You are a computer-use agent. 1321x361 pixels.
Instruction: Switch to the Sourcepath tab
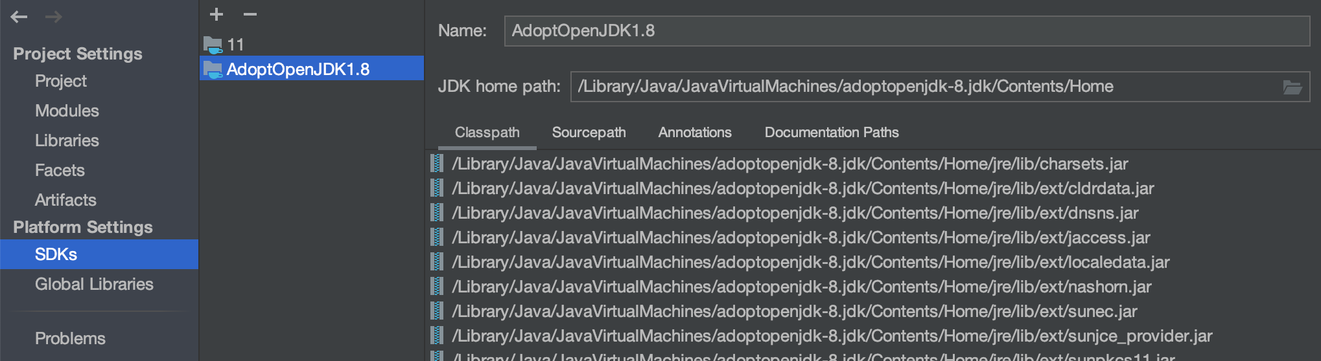coord(589,133)
